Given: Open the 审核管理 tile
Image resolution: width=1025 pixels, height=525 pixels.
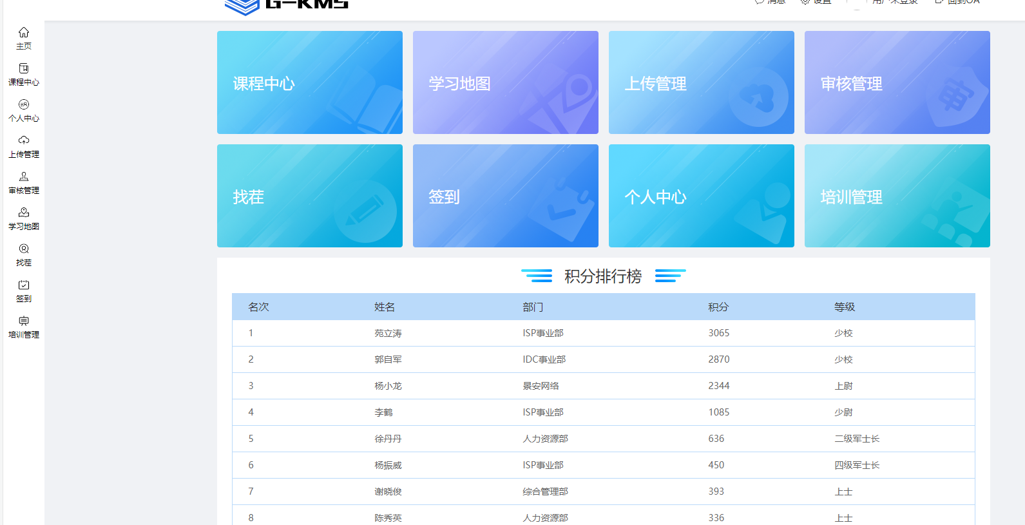Looking at the screenshot, I should coord(897,82).
